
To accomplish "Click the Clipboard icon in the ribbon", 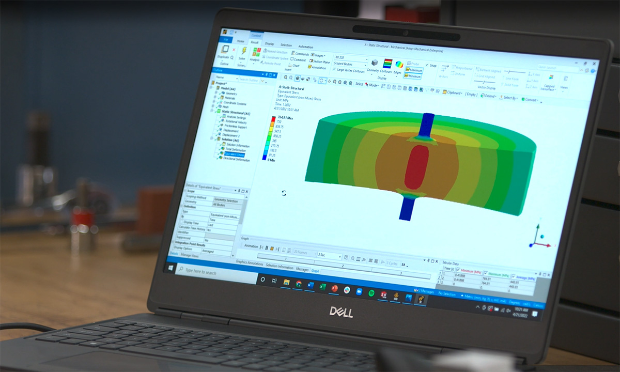I will coord(445,92).
